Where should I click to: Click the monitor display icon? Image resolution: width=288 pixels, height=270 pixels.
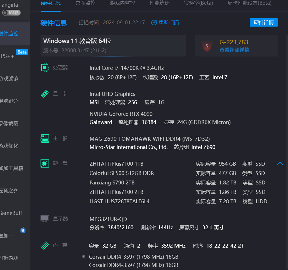45,219
